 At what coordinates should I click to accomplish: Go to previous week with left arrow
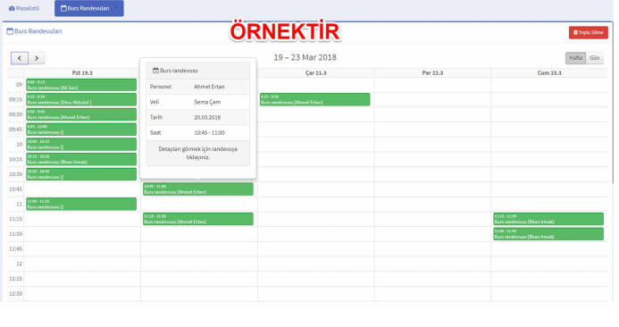coord(20,58)
